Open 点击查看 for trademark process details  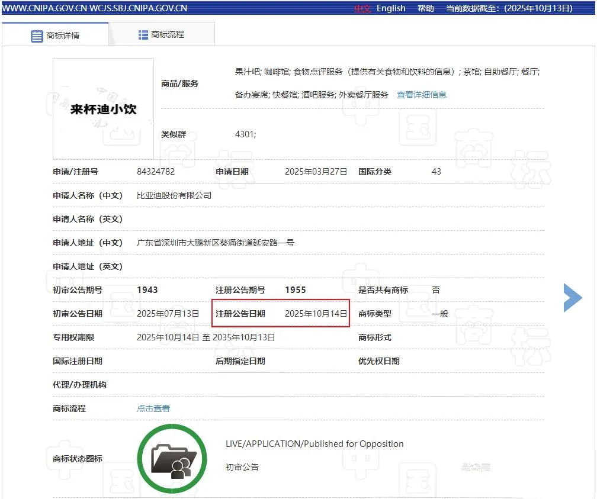click(x=153, y=408)
